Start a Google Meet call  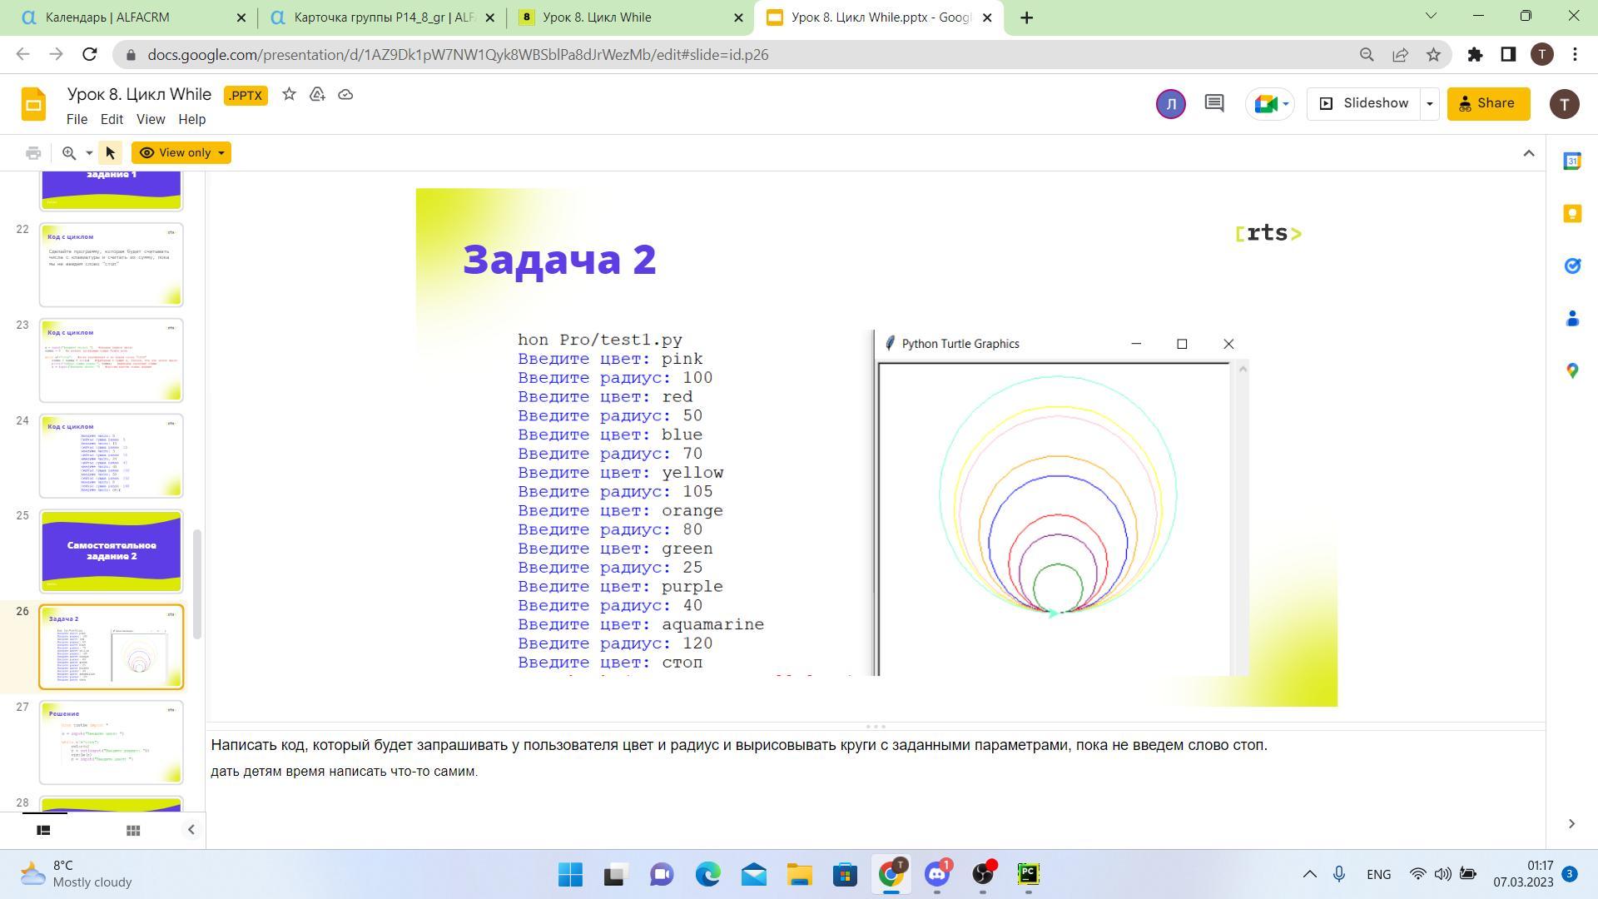click(1265, 104)
